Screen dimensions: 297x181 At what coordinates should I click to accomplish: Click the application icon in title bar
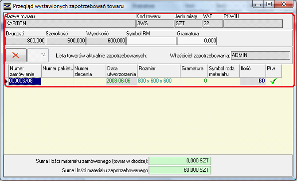6,7
